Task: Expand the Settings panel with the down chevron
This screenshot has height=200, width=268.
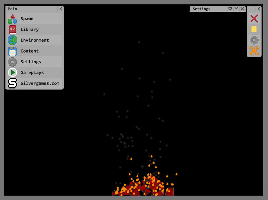Action: 236,9
